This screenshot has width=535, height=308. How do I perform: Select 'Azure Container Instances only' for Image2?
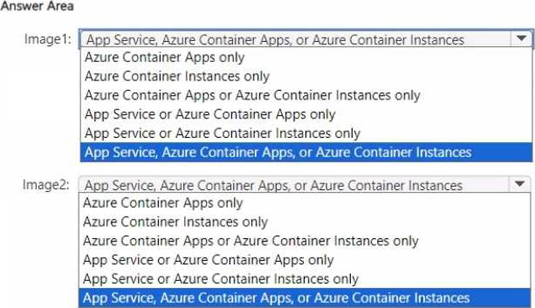point(175,222)
